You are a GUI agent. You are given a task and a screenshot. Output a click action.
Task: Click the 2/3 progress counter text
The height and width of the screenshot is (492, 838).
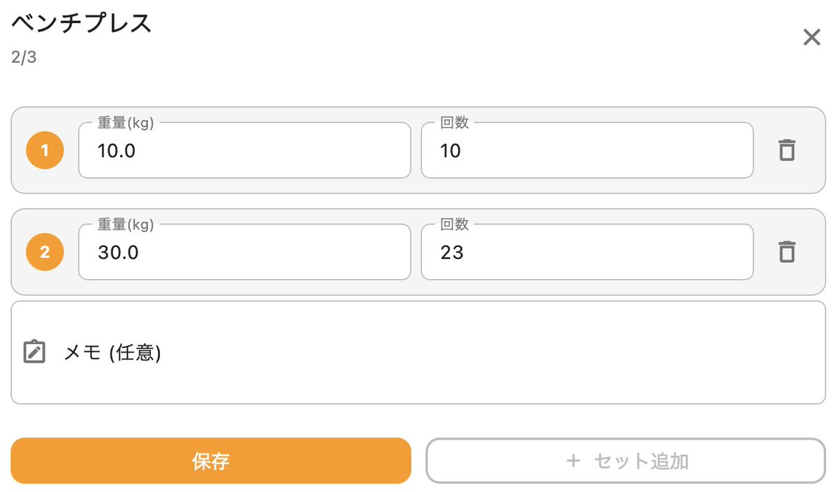[24, 57]
